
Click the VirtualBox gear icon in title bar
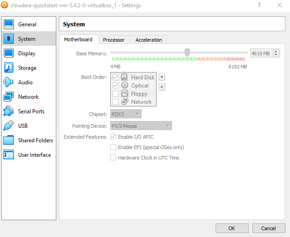coord(5,5)
